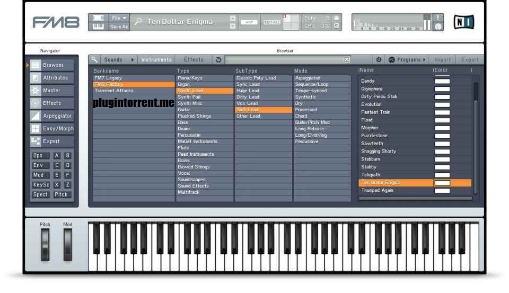Click the Programs disc icon
Image resolution: width=509 pixels, height=293 pixels.
click(x=391, y=60)
